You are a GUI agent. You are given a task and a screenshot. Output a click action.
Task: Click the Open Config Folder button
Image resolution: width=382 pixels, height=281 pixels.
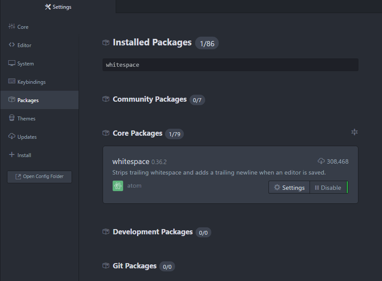click(39, 177)
